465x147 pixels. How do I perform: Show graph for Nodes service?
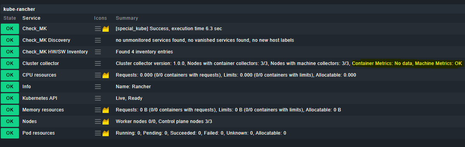pos(106,121)
